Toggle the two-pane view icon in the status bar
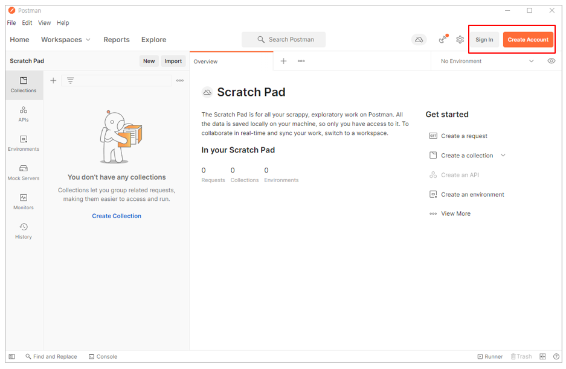Viewport: 566px width, 369px height. pos(542,356)
